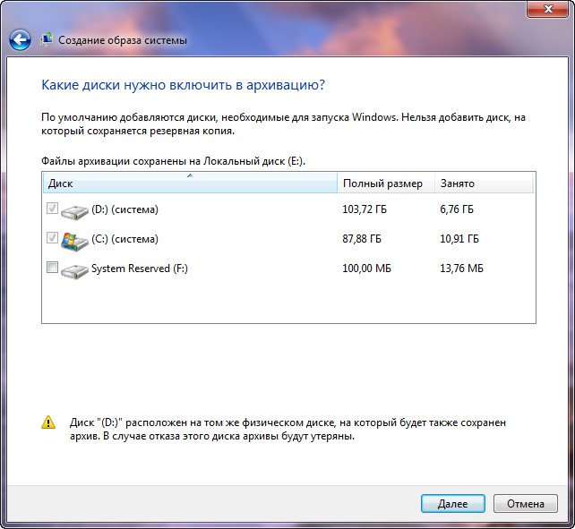Viewport: 575px width, 529px height.
Task: Select the (C:) (система) row label
Action: (x=124, y=239)
